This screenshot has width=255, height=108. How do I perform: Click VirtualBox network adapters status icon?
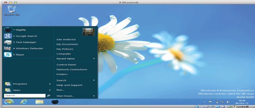pos(212,107)
